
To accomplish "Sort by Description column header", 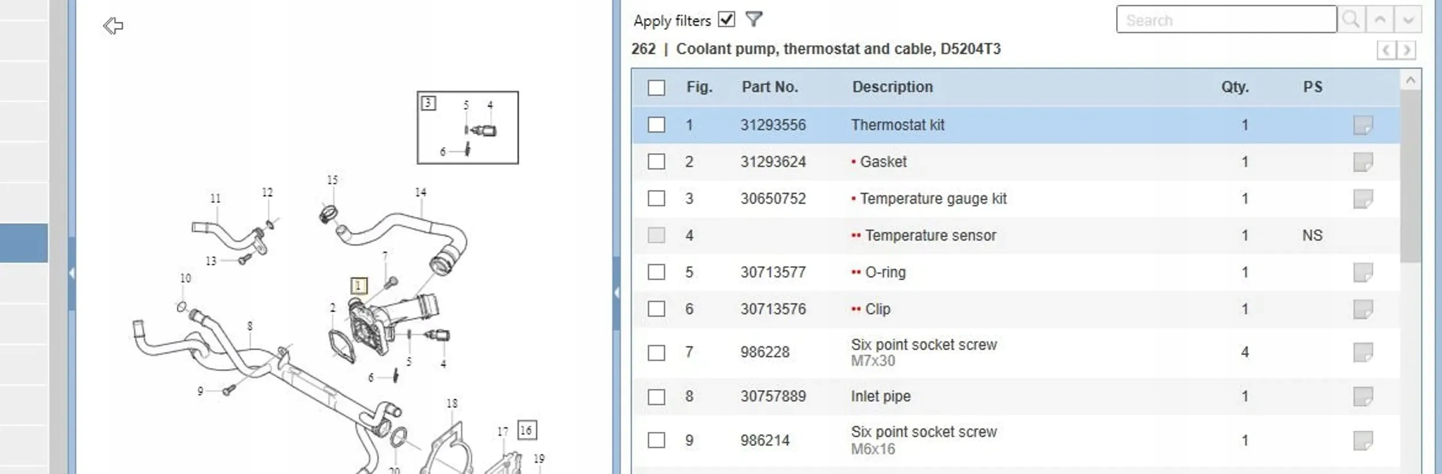I will point(892,87).
